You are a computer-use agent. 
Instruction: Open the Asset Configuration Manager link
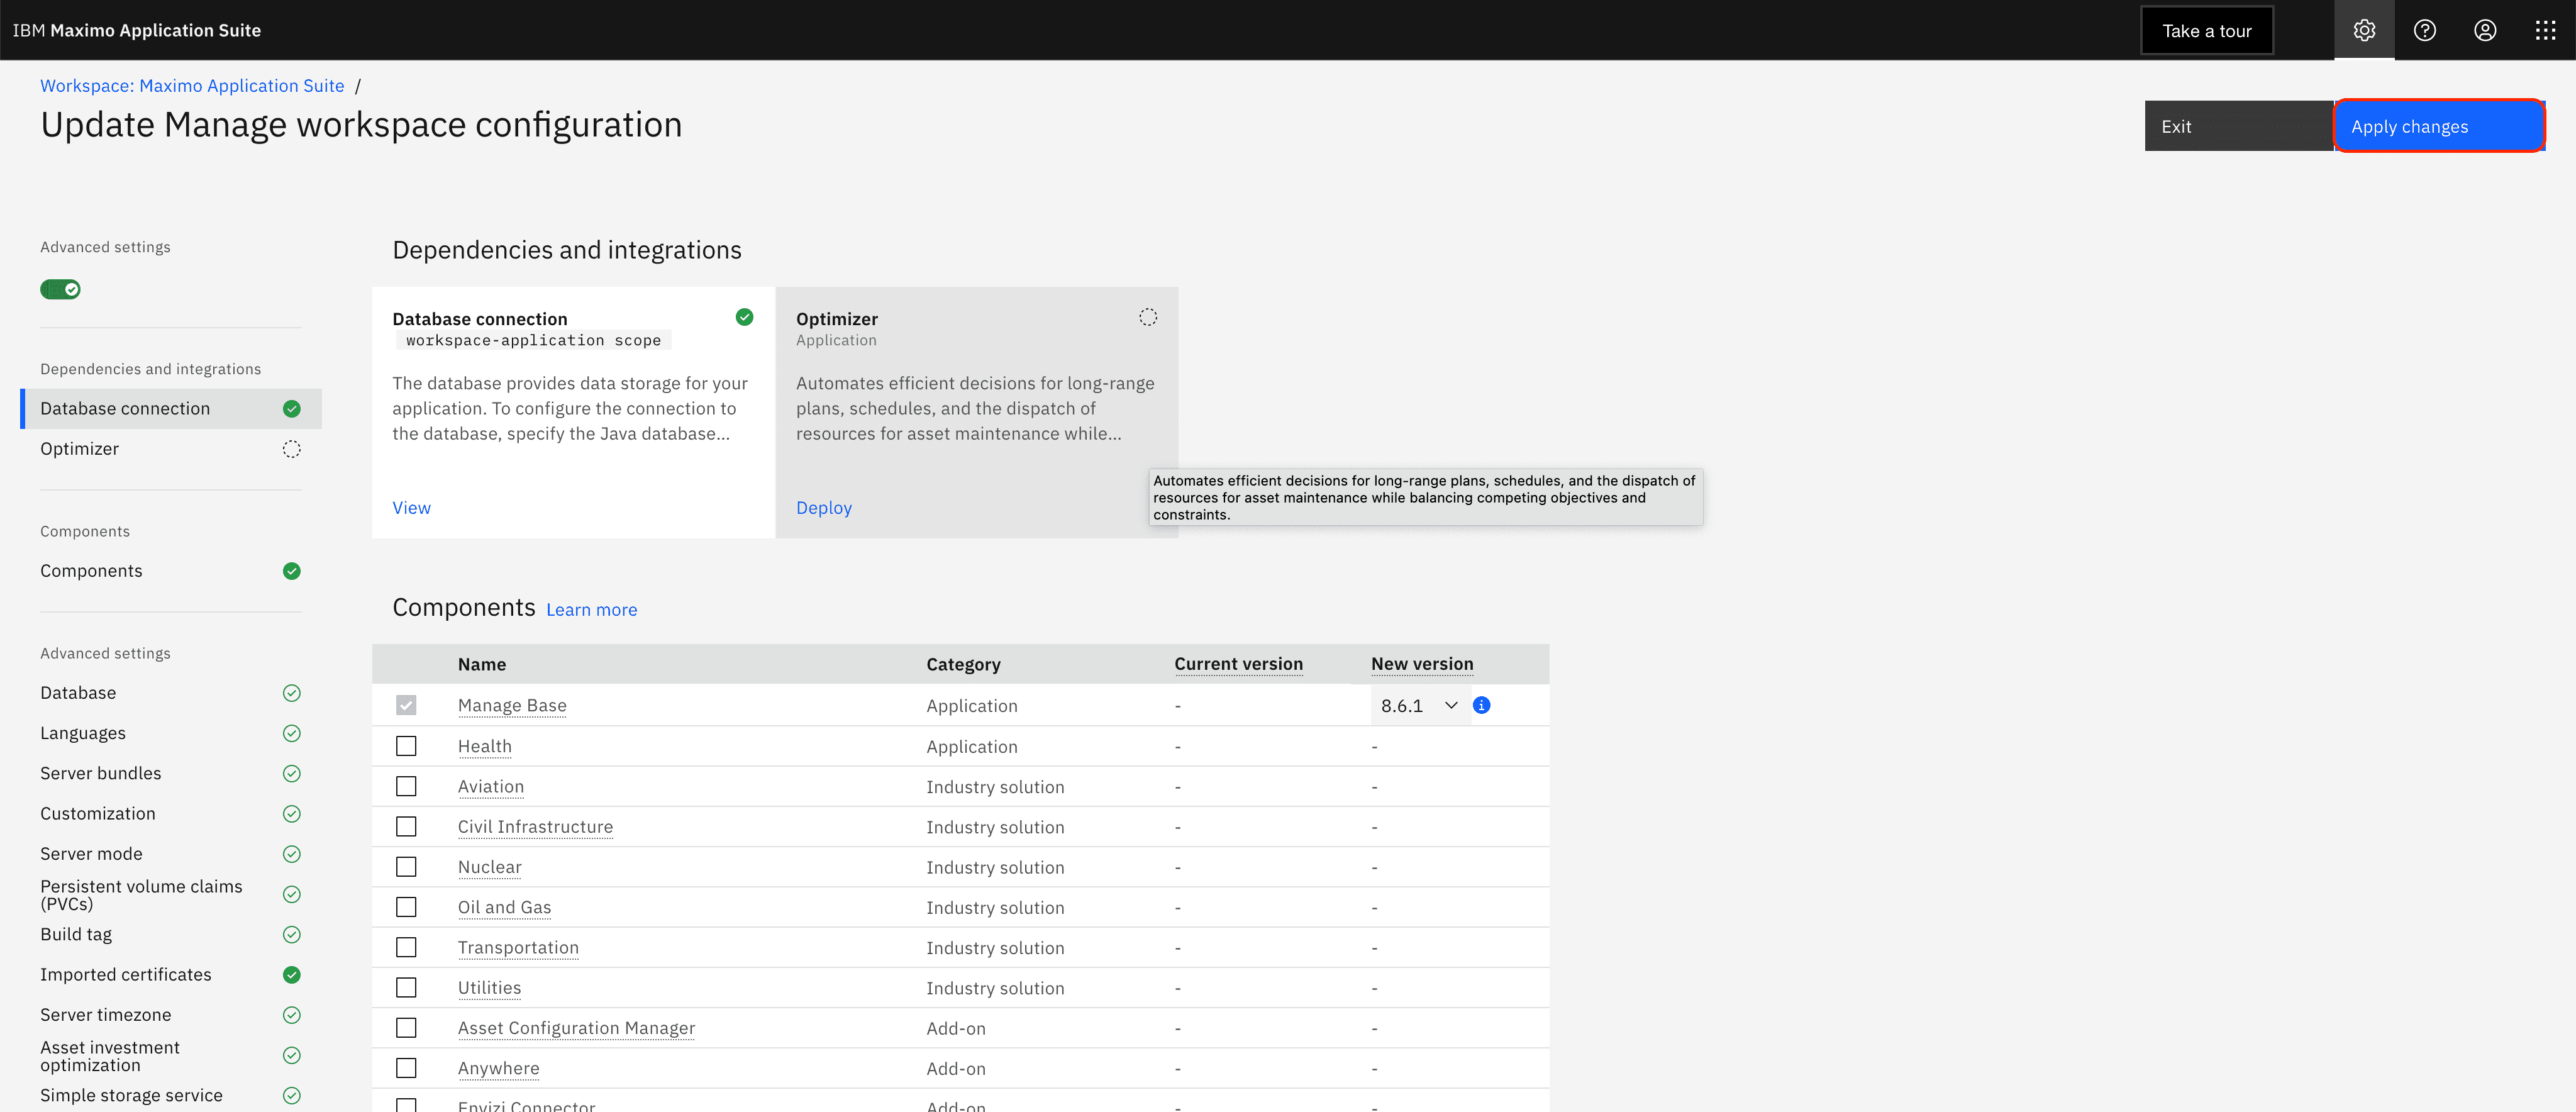tap(576, 1028)
